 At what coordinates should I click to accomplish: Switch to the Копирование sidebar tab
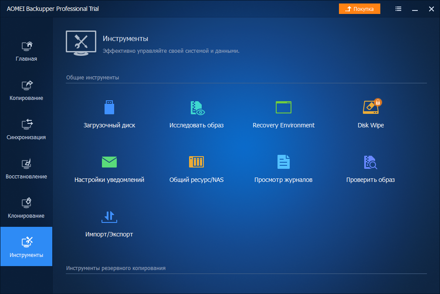tap(27, 90)
